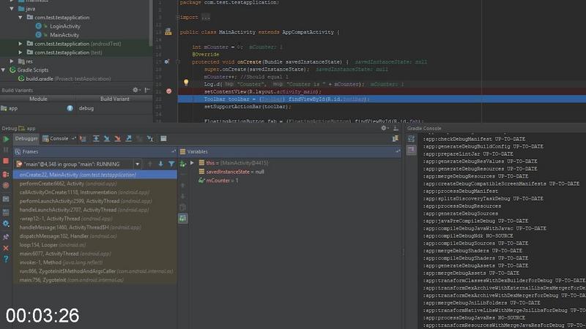Expand the androidTest package node

(x=21, y=44)
